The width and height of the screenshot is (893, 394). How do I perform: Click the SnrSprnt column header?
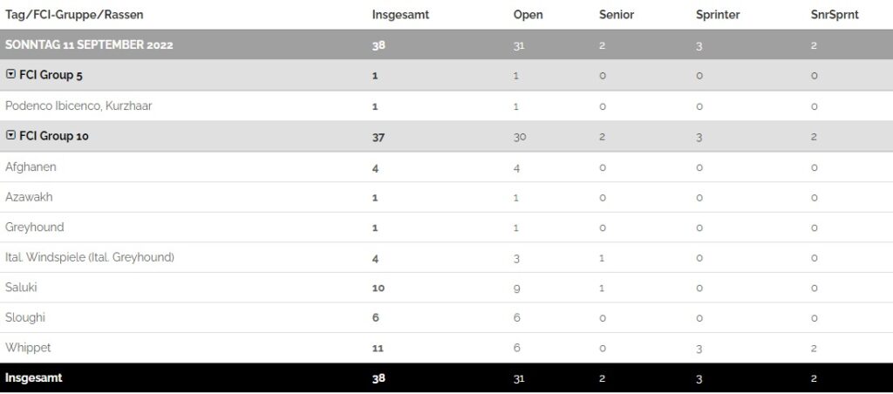pyautogui.click(x=835, y=15)
